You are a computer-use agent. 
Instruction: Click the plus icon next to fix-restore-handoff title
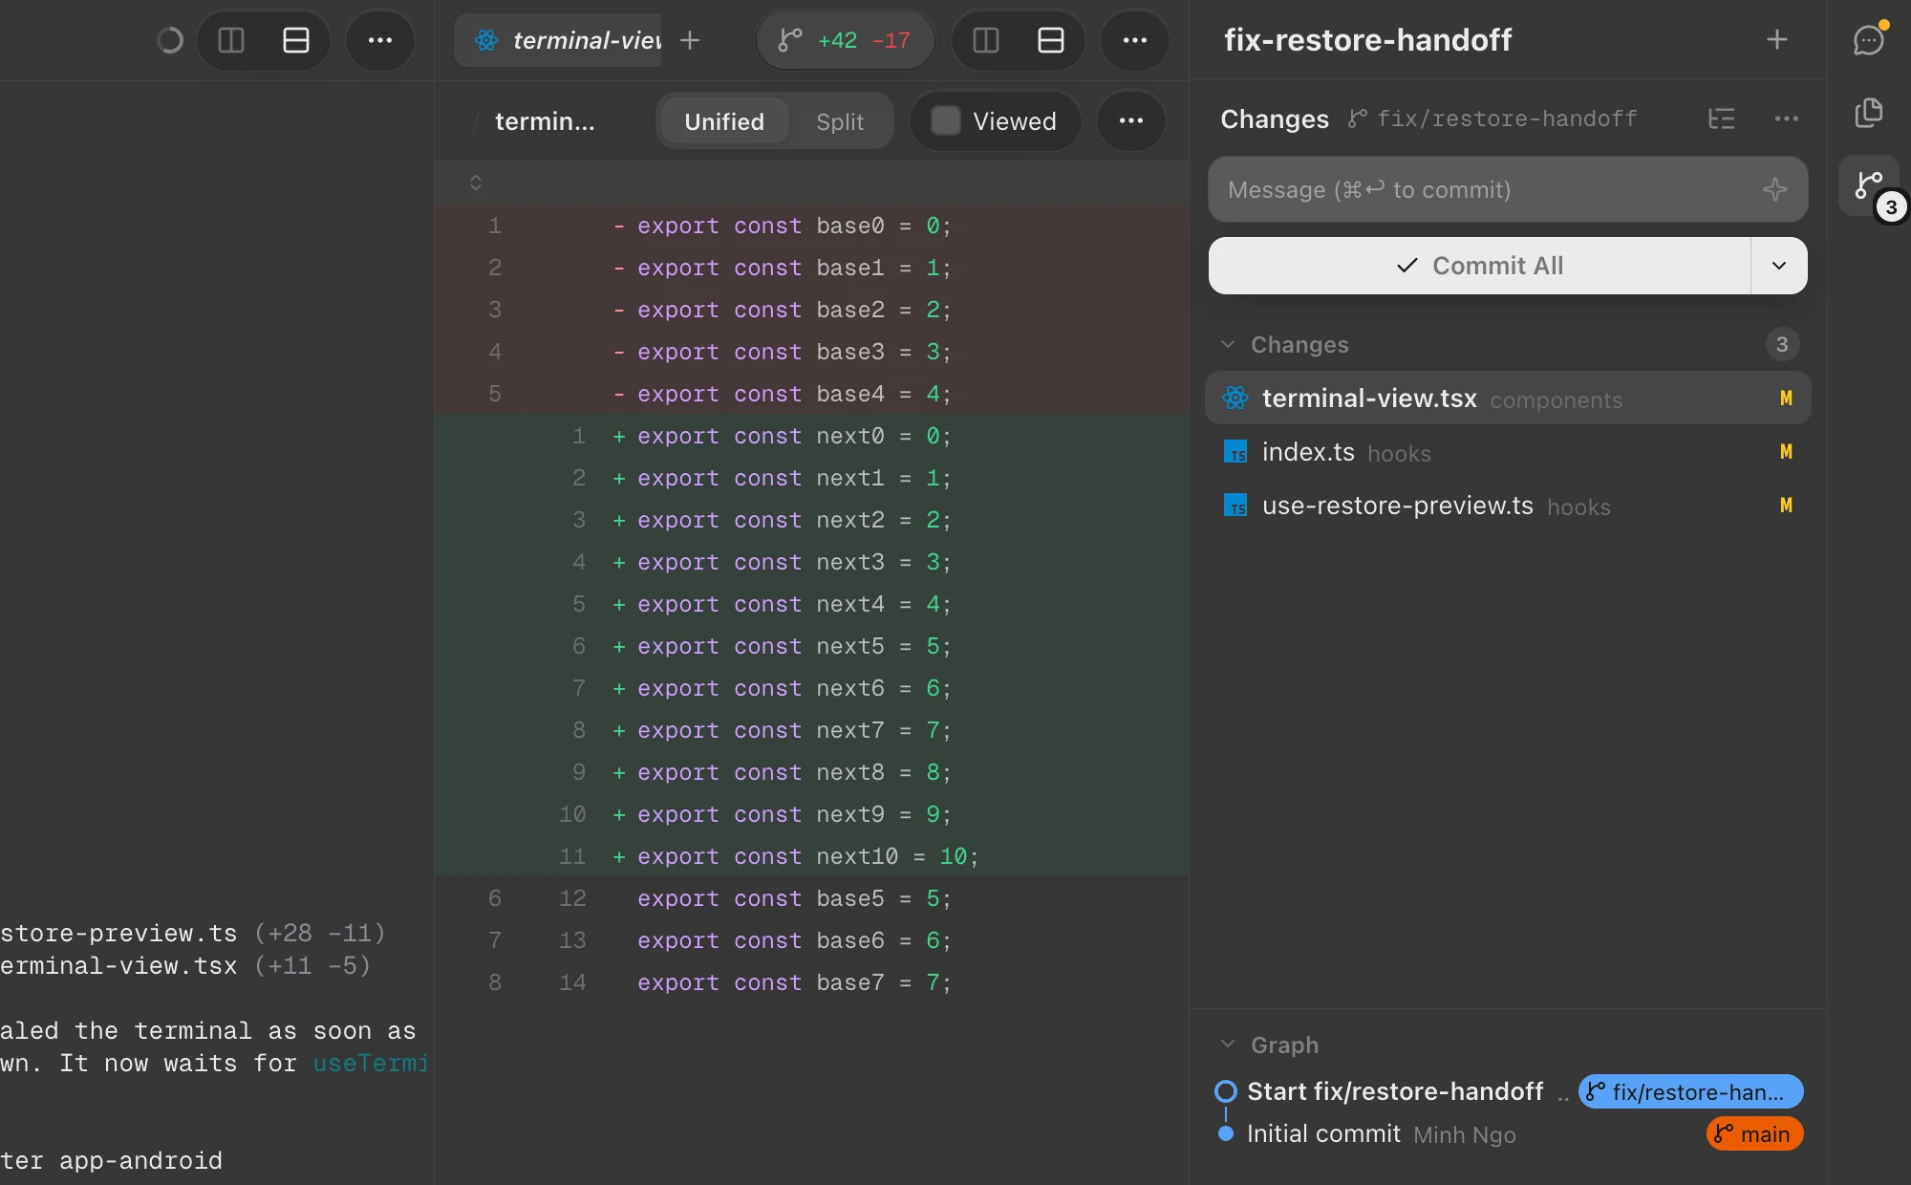point(1777,40)
